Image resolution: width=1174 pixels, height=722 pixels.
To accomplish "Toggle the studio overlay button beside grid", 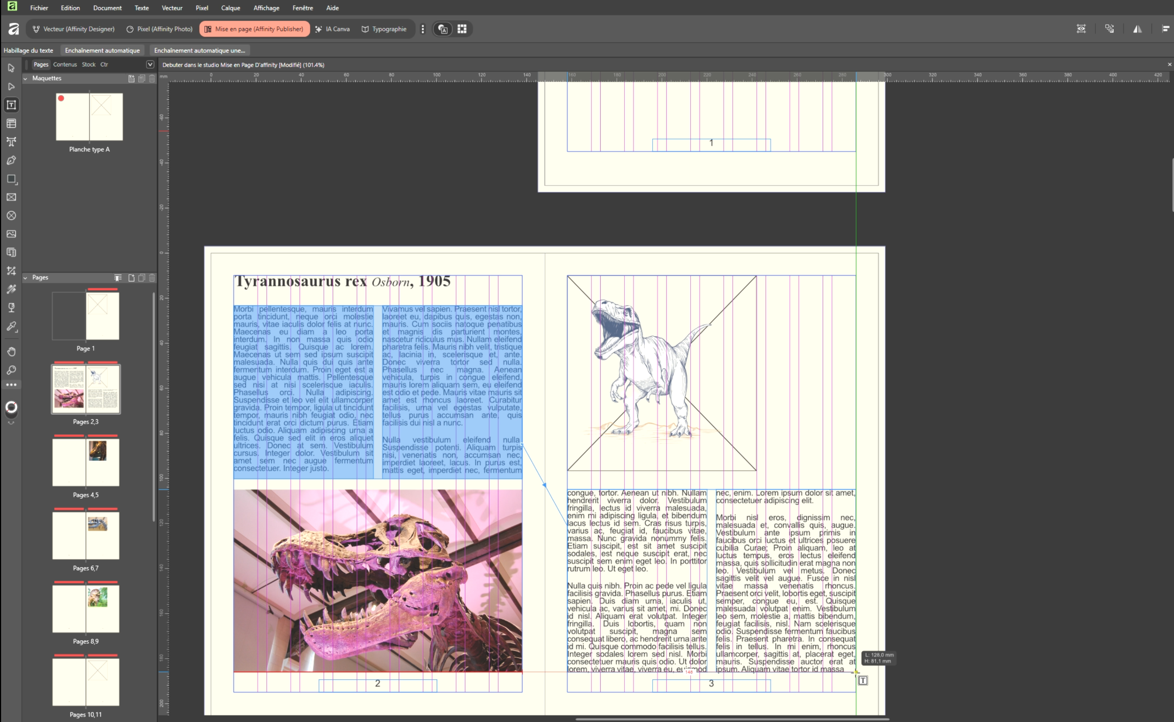I will click(443, 29).
